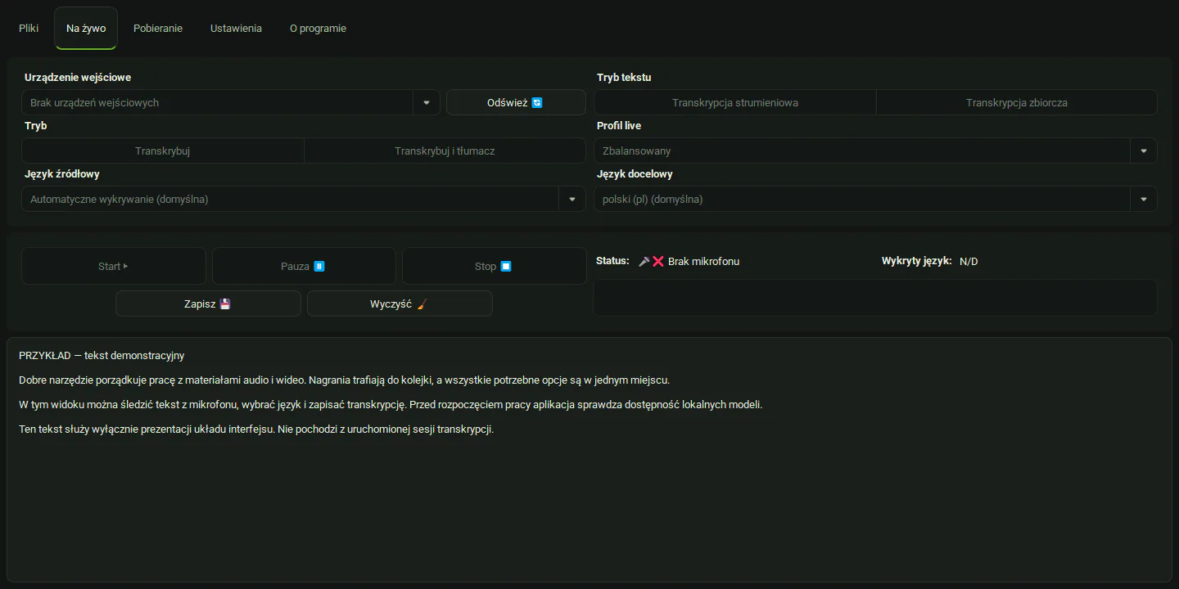Open the Profil live dropdown arrow
1179x589 pixels.
(1144, 151)
